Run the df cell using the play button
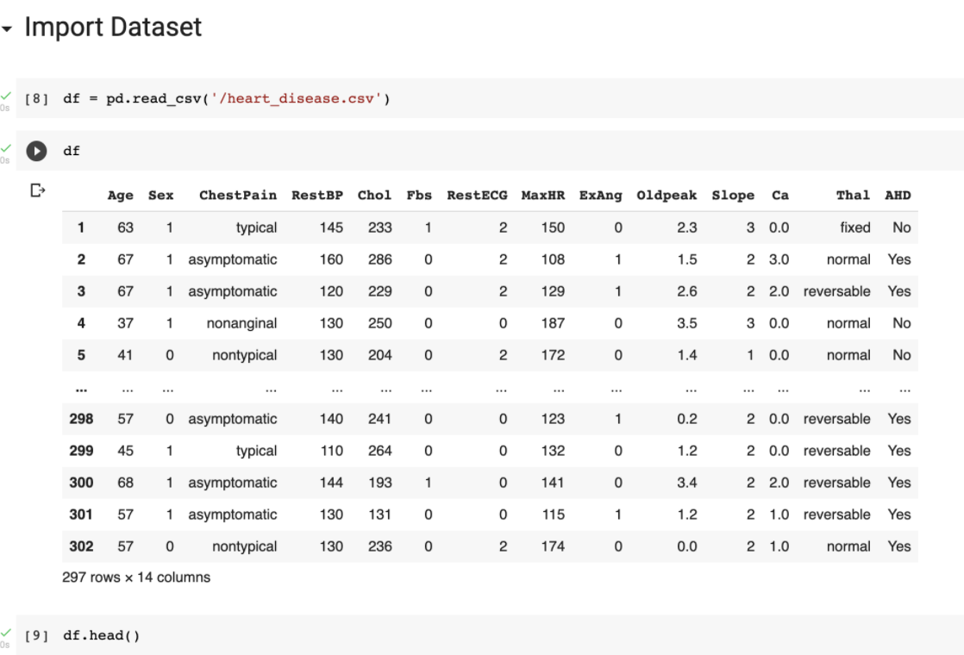Screen dimensions: 964x655 pos(36,151)
